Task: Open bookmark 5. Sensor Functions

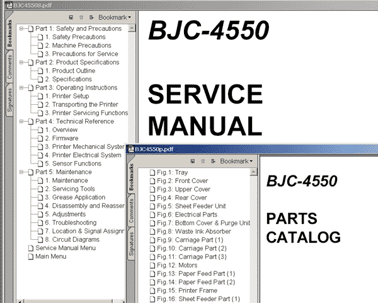Action: coord(73,164)
